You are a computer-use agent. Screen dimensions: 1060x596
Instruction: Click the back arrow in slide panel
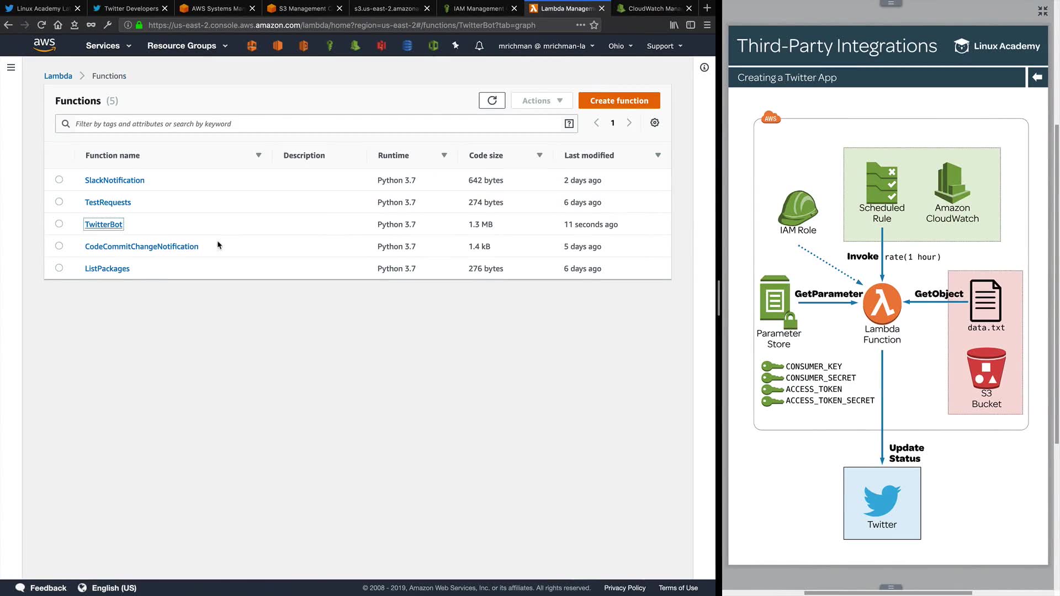click(x=1037, y=77)
